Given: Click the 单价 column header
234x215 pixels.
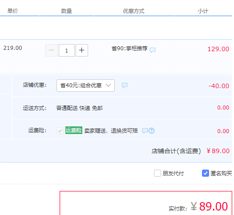Looking at the screenshot, I should point(13,11).
